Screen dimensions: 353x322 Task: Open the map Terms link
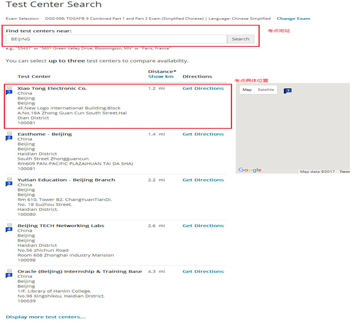[344, 172]
